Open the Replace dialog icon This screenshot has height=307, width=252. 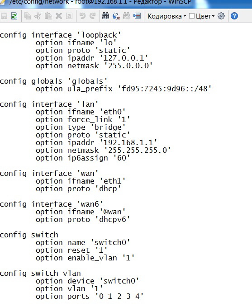click(116, 16)
